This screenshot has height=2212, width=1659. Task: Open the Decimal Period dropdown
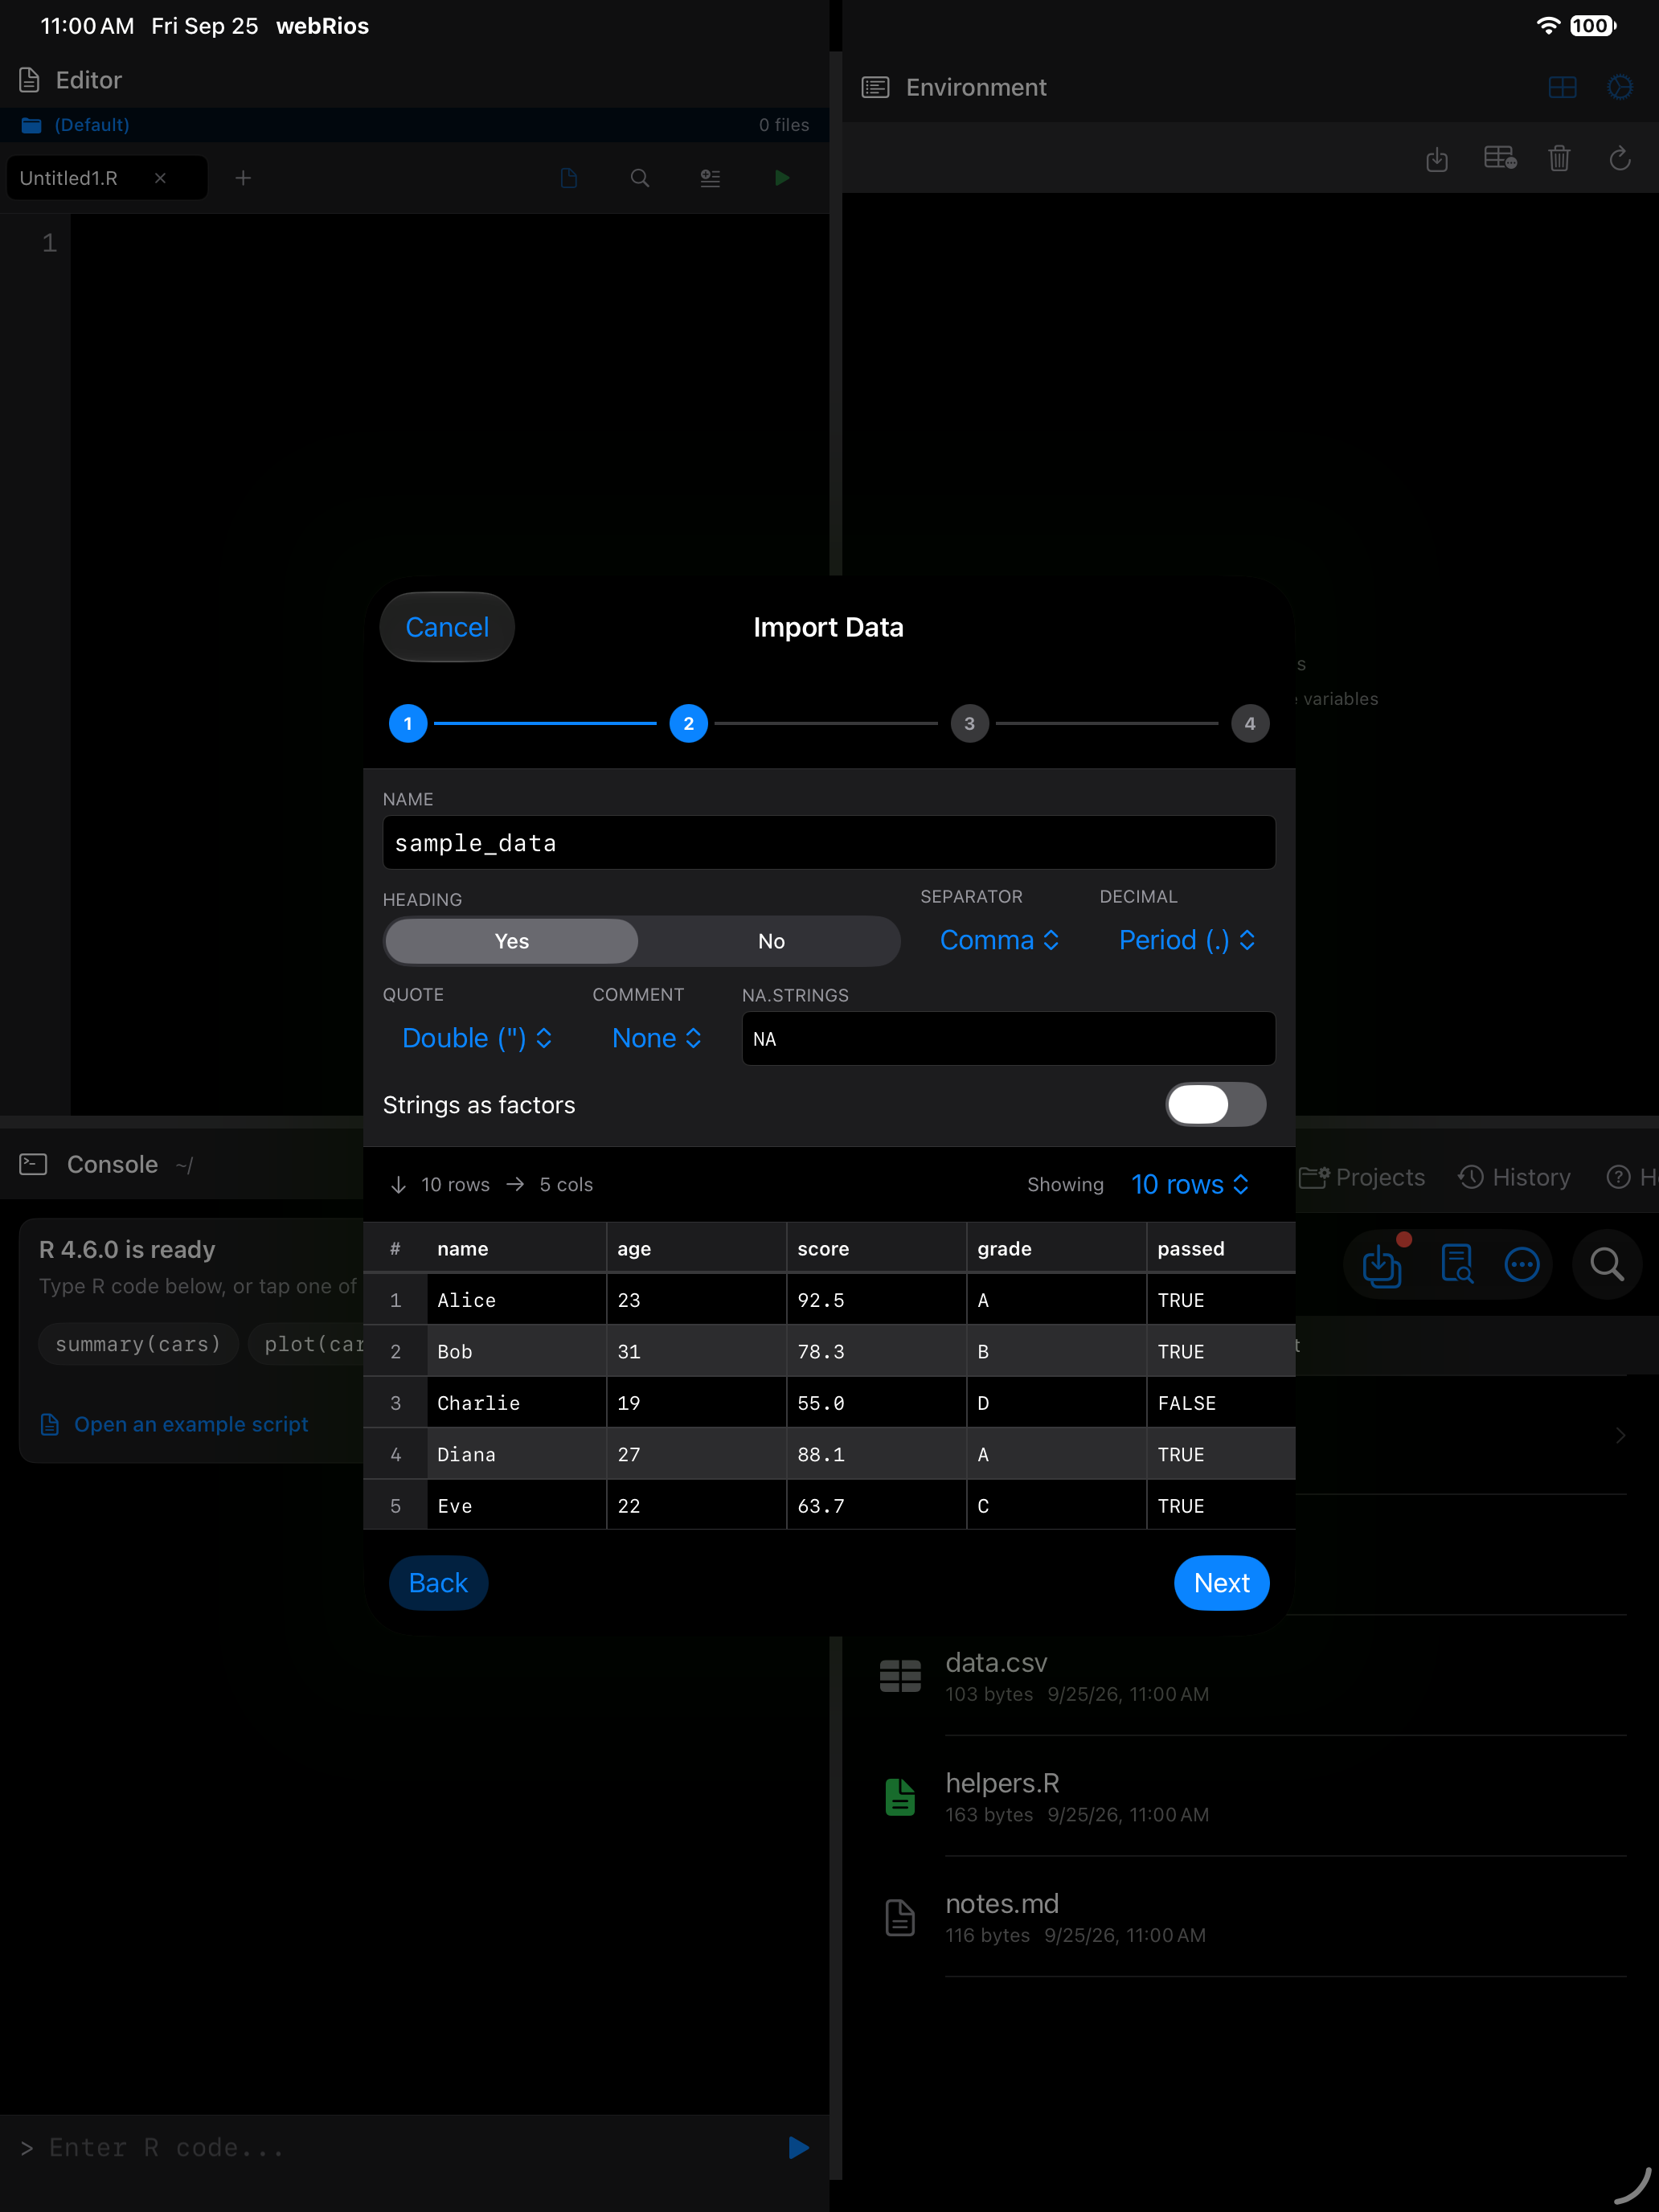(1187, 940)
